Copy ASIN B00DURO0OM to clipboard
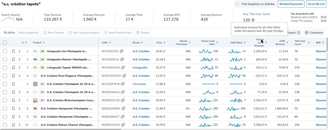Image resolution: width=328 pixels, height=130 pixels. click(x=124, y=76)
